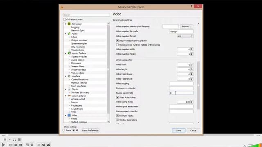Select Subtitle codecs in tree
Screen dimensions: 262x147
(x=79, y=70)
